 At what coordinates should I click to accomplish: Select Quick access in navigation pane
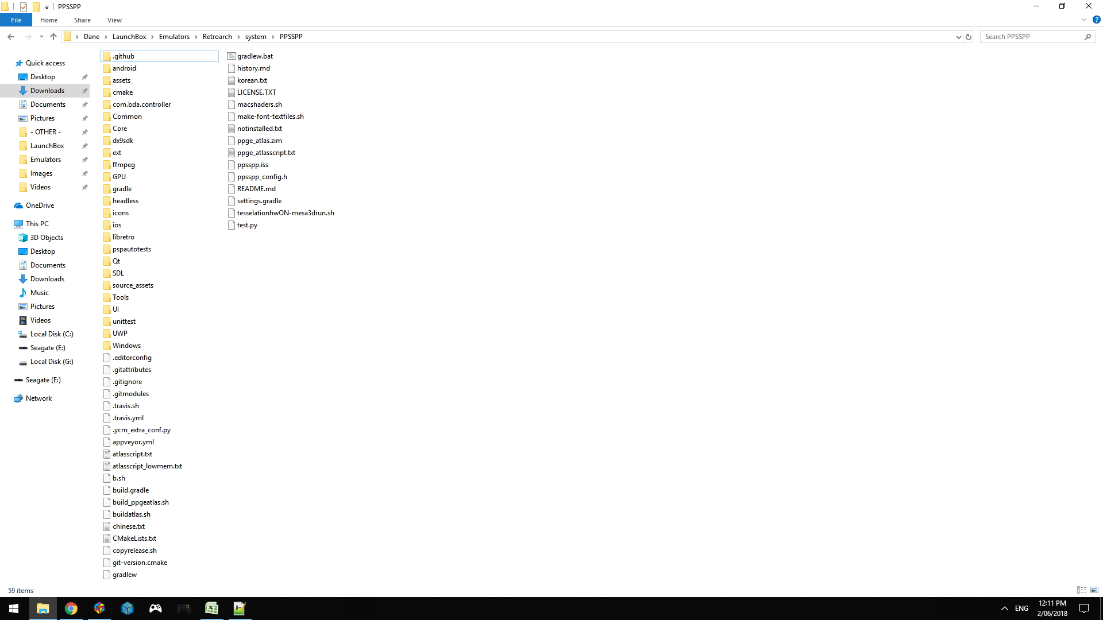click(45, 63)
